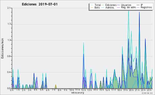Click the 'Ediciones/min' y-axis label
The width and height of the screenshot is (155, 95).
point(2,48)
